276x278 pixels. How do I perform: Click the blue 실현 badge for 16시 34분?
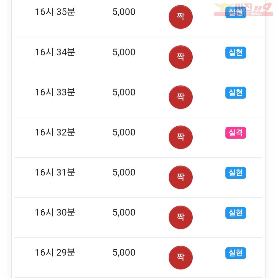tap(236, 53)
